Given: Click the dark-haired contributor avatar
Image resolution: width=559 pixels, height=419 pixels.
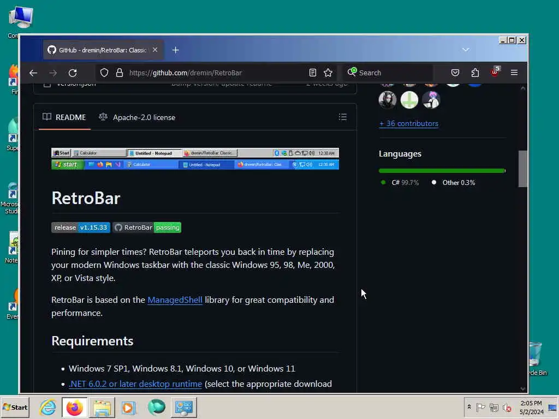Looking at the screenshot, I should point(388,100).
